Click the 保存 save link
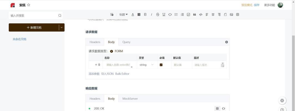Viewport: 295px width, 111px height. pos(257,5)
